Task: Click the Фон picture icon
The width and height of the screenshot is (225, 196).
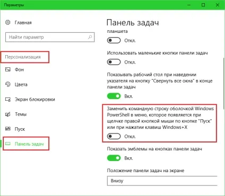Action: click(8, 69)
